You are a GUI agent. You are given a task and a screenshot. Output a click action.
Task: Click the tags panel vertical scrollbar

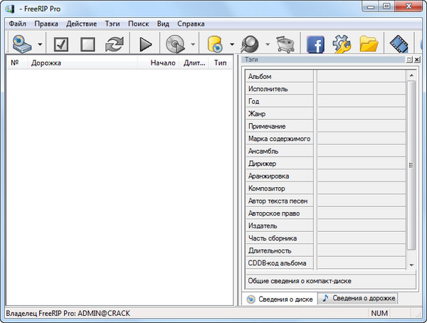point(411,165)
